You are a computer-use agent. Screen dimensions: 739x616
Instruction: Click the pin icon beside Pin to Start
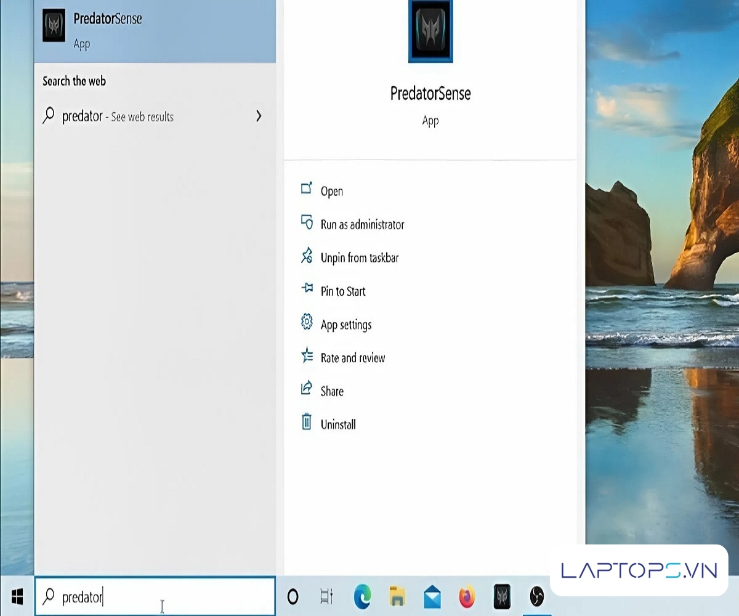(x=307, y=288)
